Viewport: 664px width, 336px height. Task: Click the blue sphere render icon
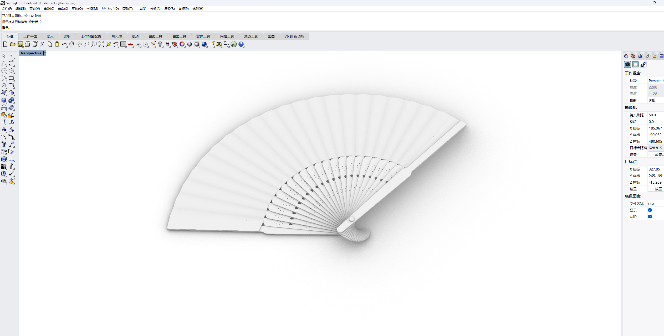click(x=204, y=44)
